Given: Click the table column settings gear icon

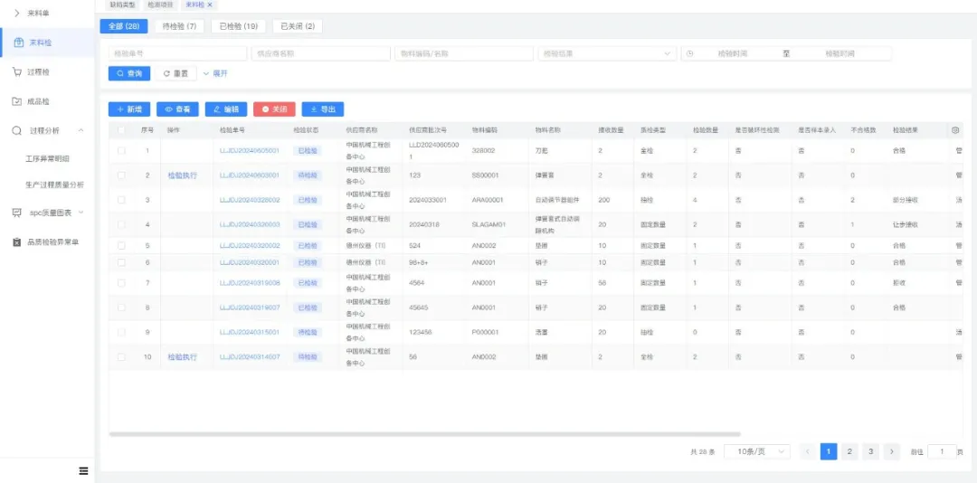Looking at the screenshot, I should (955, 130).
